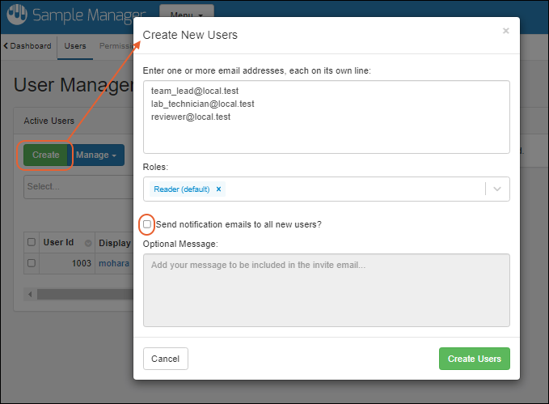Click the green Create button
Viewport: 549px width, 404px height.
point(45,155)
